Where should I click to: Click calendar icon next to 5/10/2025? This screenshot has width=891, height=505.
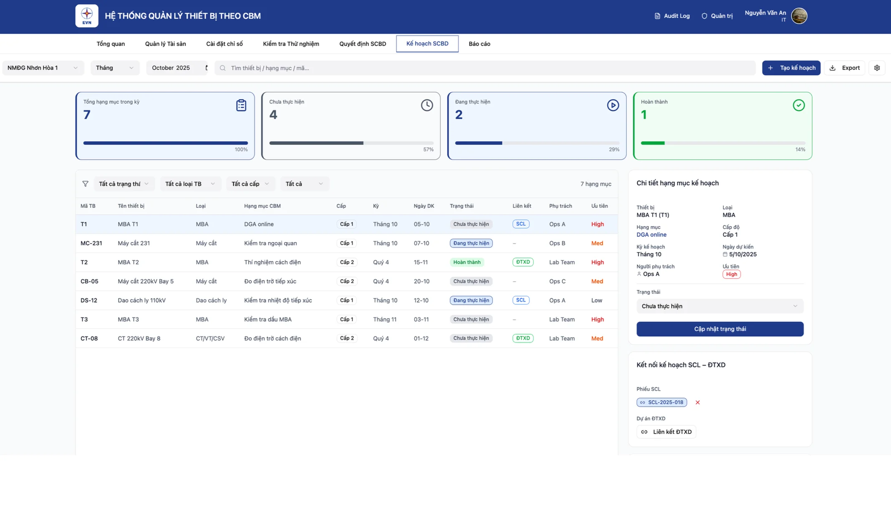(x=725, y=254)
